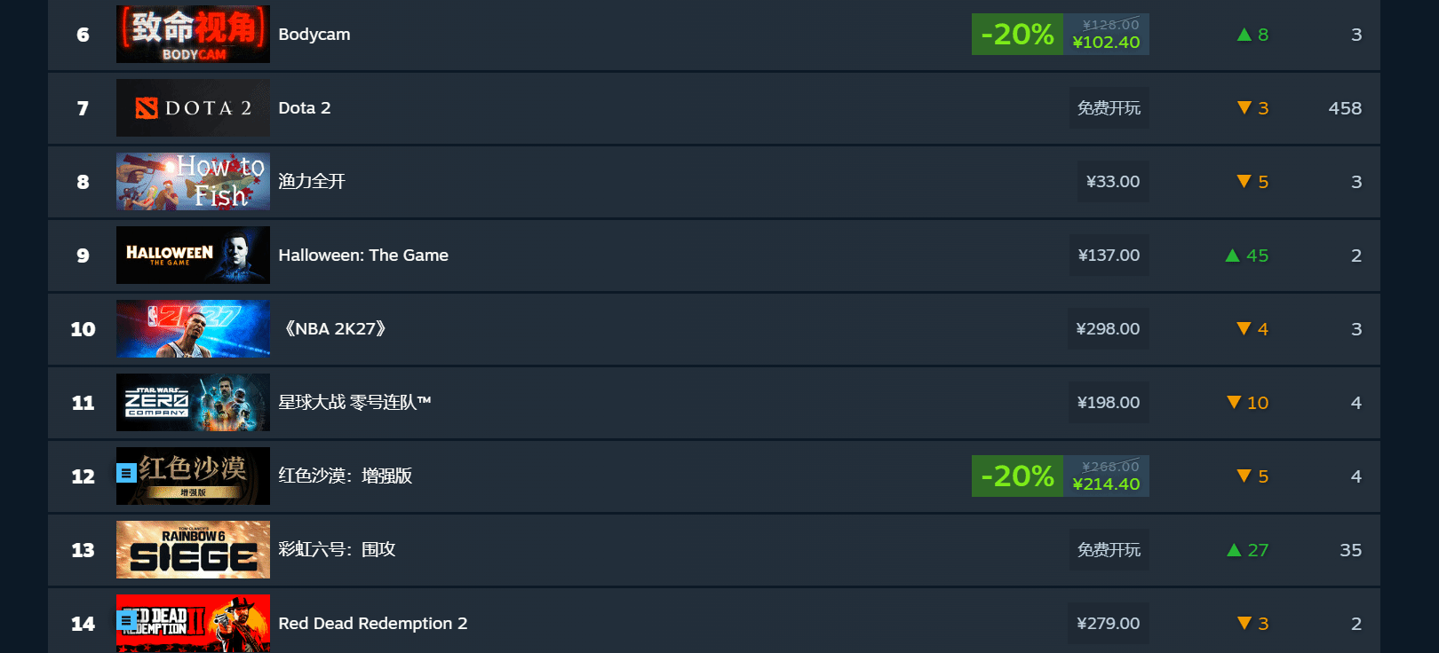Click the Red Dead Redemption 2 title
The width and height of the screenshot is (1439, 653).
(x=373, y=623)
